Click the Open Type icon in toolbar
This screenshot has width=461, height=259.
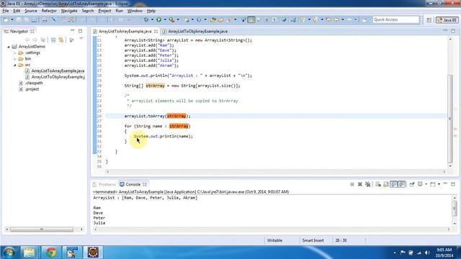[213, 19]
